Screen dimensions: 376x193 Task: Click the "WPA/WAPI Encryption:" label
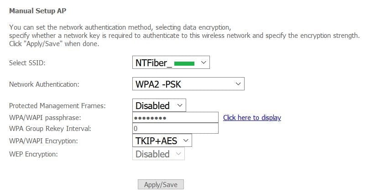pyautogui.click(x=44, y=141)
